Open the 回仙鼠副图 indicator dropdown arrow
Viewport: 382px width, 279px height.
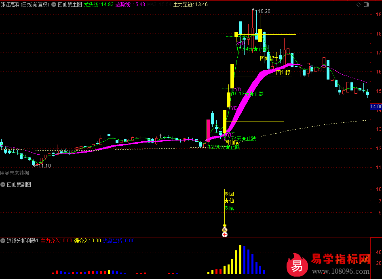pyautogui.click(x=3, y=185)
